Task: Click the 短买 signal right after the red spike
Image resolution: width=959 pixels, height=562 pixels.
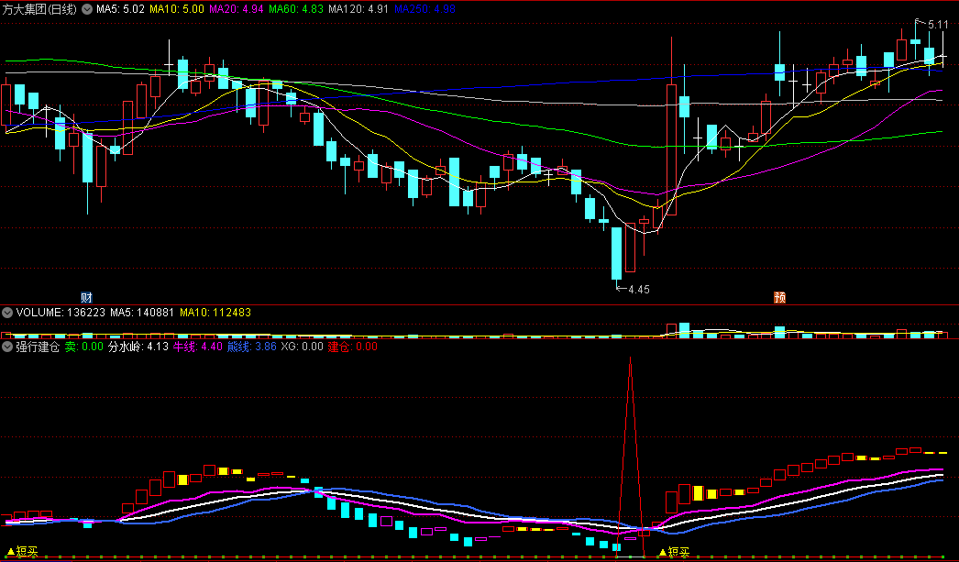Action: (x=674, y=552)
